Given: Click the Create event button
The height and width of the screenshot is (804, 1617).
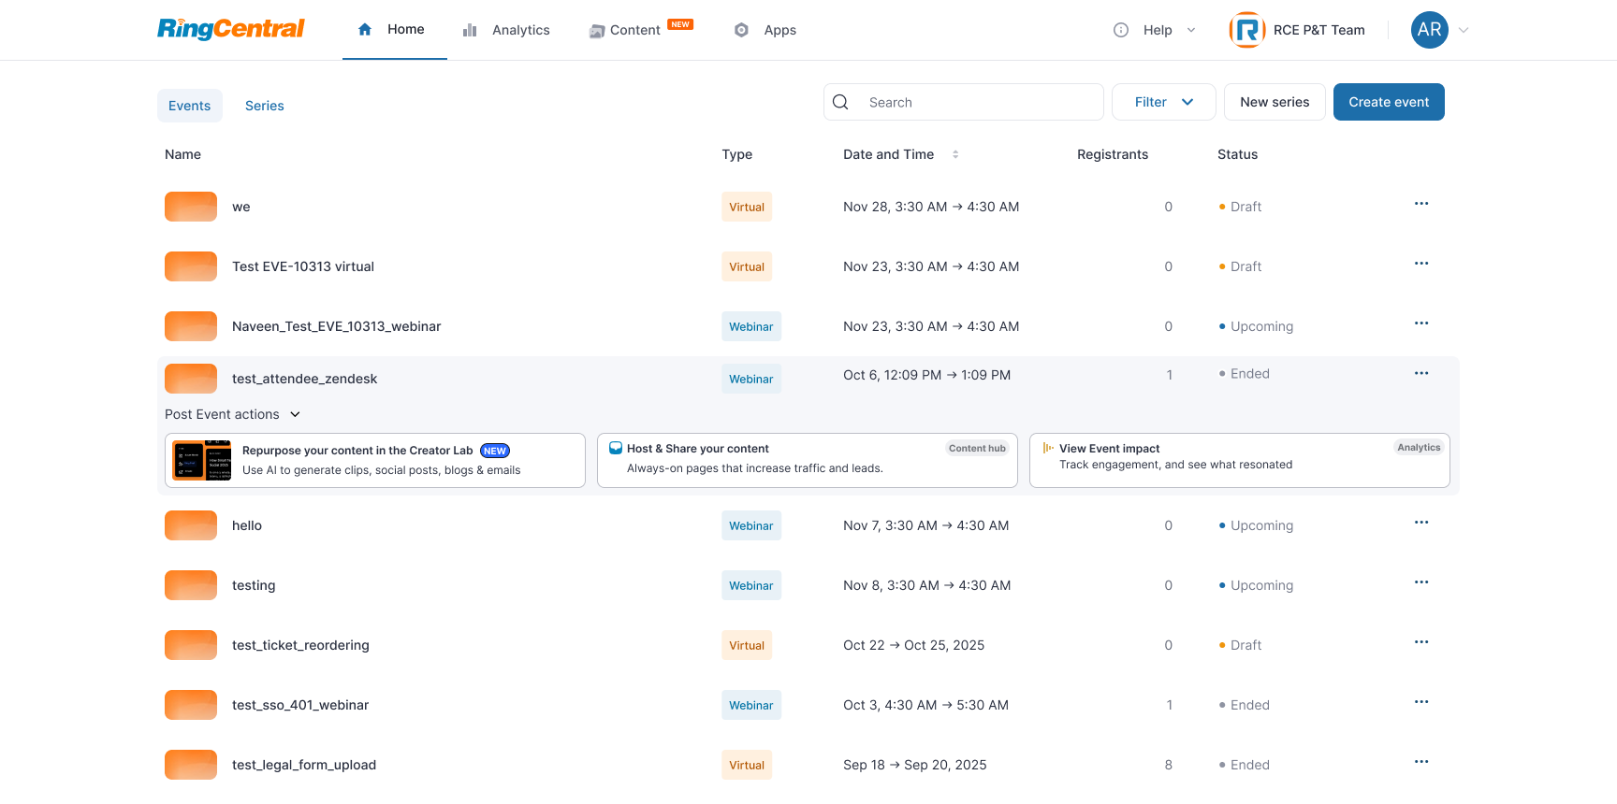Looking at the screenshot, I should [1389, 102].
